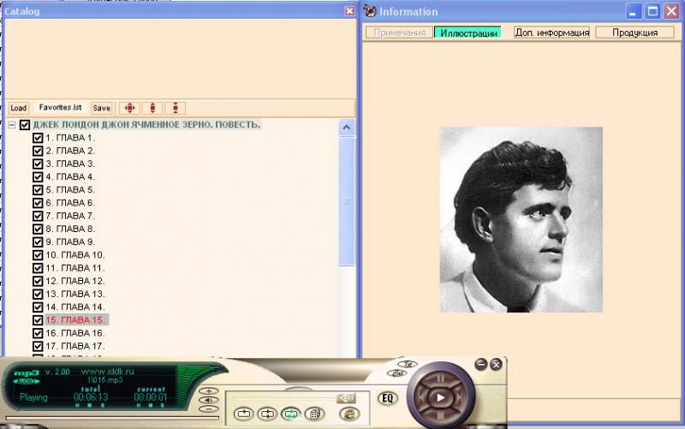
Task: Click the Load button in Catalog
Action: (18, 108)
